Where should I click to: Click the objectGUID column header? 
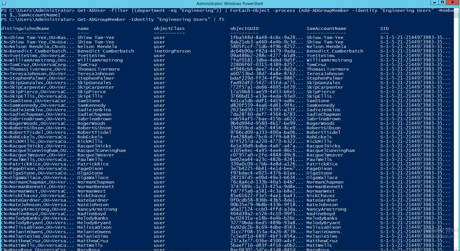pos(244,29)
